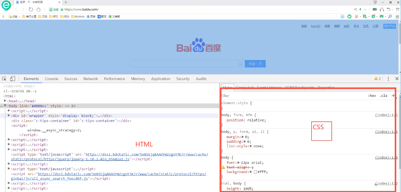The width and height of the screenshot is (401, 192).
Task: Open a new tab with the plus icon
Action: coord(66,2)
